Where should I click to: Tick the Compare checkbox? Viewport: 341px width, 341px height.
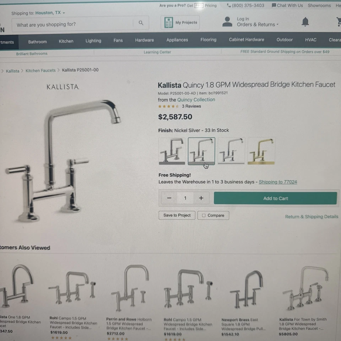point(204,215)
